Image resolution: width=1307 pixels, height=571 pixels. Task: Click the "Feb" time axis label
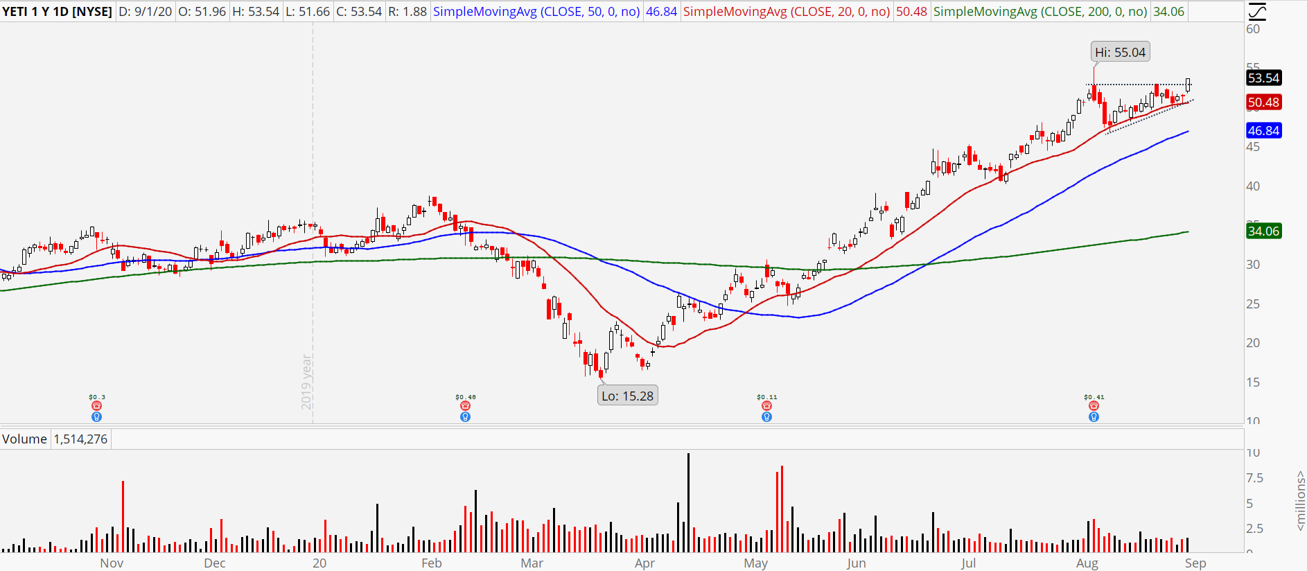tap(432, 563)
